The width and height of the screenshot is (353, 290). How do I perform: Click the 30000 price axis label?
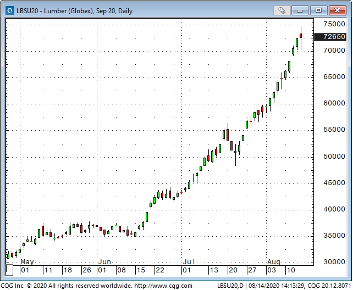334,261
